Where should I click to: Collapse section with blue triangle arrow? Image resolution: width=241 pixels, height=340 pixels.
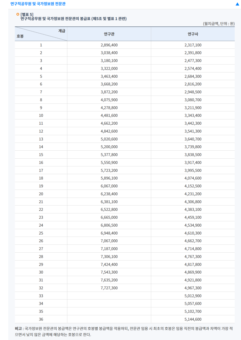[x=237, y=4]
